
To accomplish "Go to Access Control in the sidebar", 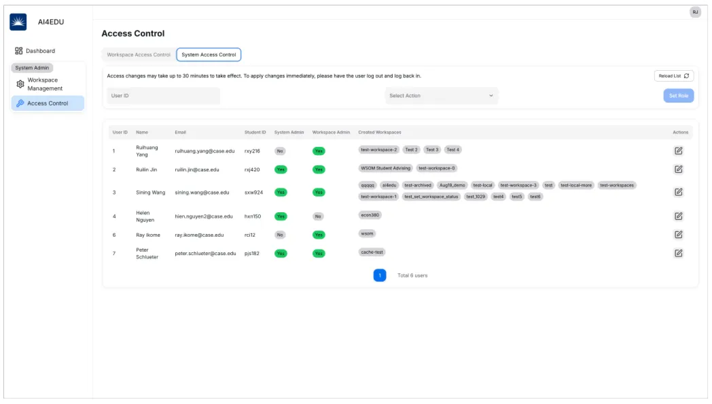I will [48, 103].
